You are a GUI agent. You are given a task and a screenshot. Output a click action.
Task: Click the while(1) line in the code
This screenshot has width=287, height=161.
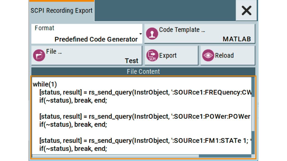(45, 84)
